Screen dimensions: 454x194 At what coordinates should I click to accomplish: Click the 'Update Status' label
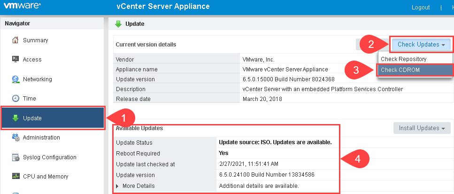(134, 143)
